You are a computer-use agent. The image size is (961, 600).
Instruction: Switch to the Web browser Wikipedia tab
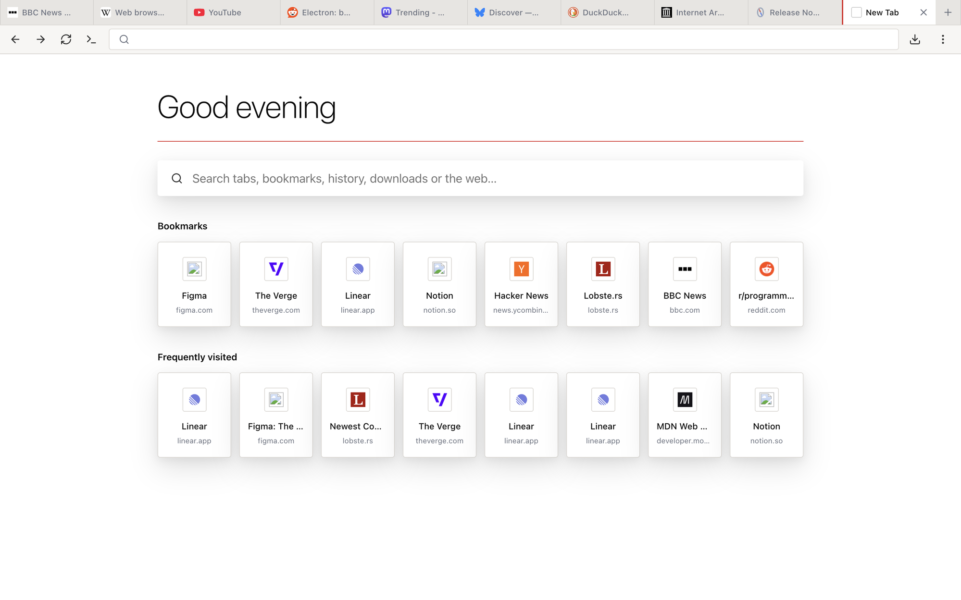pyautogui.click(x=140, y=12)
